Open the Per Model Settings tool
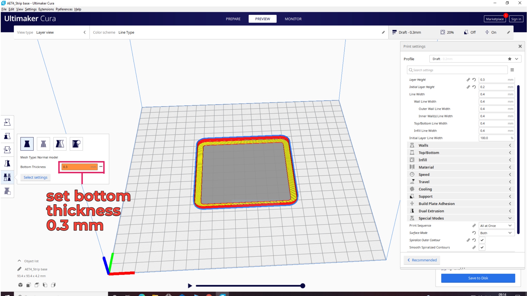The image size is (527, 296). 7,177
